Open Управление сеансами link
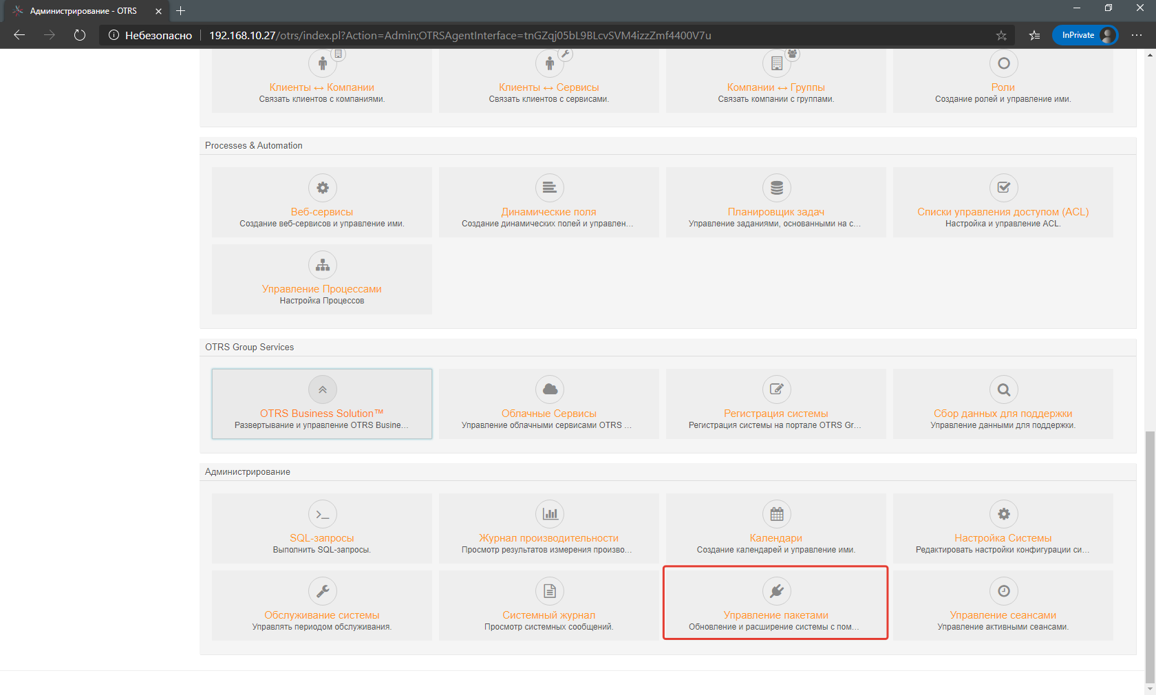This screenshot has width=1156, height=695. click(x=1003, y=615)
